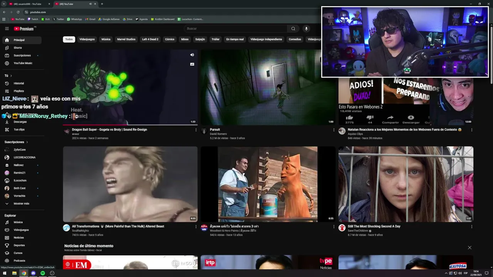Select the Marvel Studios filter chip

tap(126, 39)
